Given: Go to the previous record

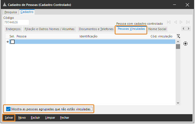Looking at the screenshot, I should pyautogui.click(x=175, y=22).
